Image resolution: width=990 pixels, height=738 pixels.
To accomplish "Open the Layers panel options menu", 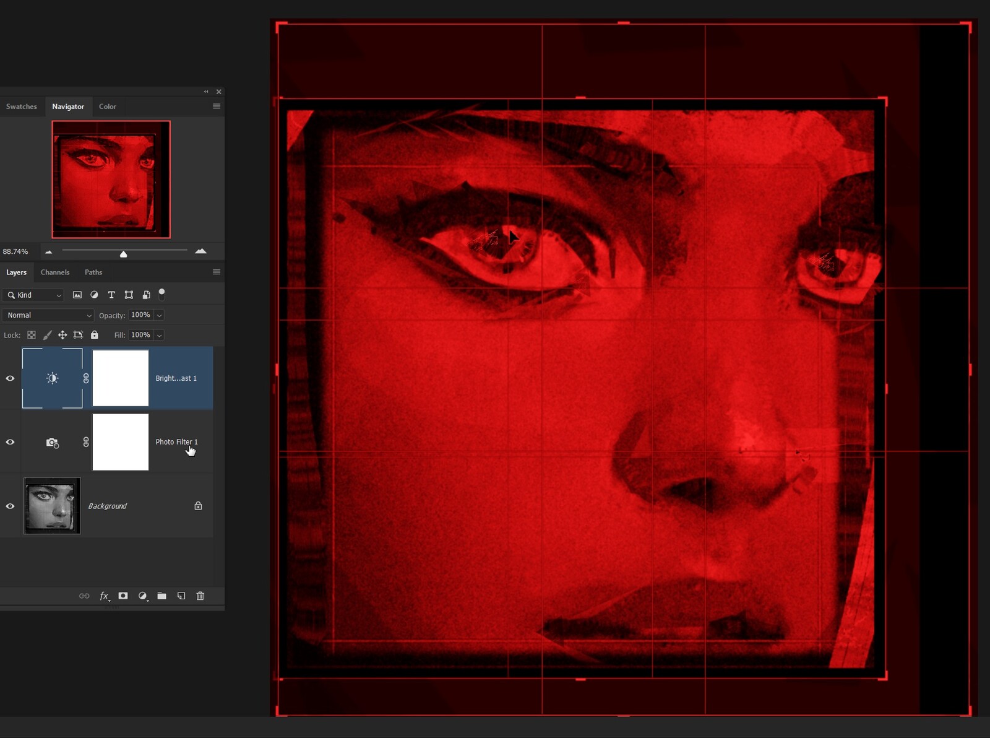I will click(x=217, y=272).
